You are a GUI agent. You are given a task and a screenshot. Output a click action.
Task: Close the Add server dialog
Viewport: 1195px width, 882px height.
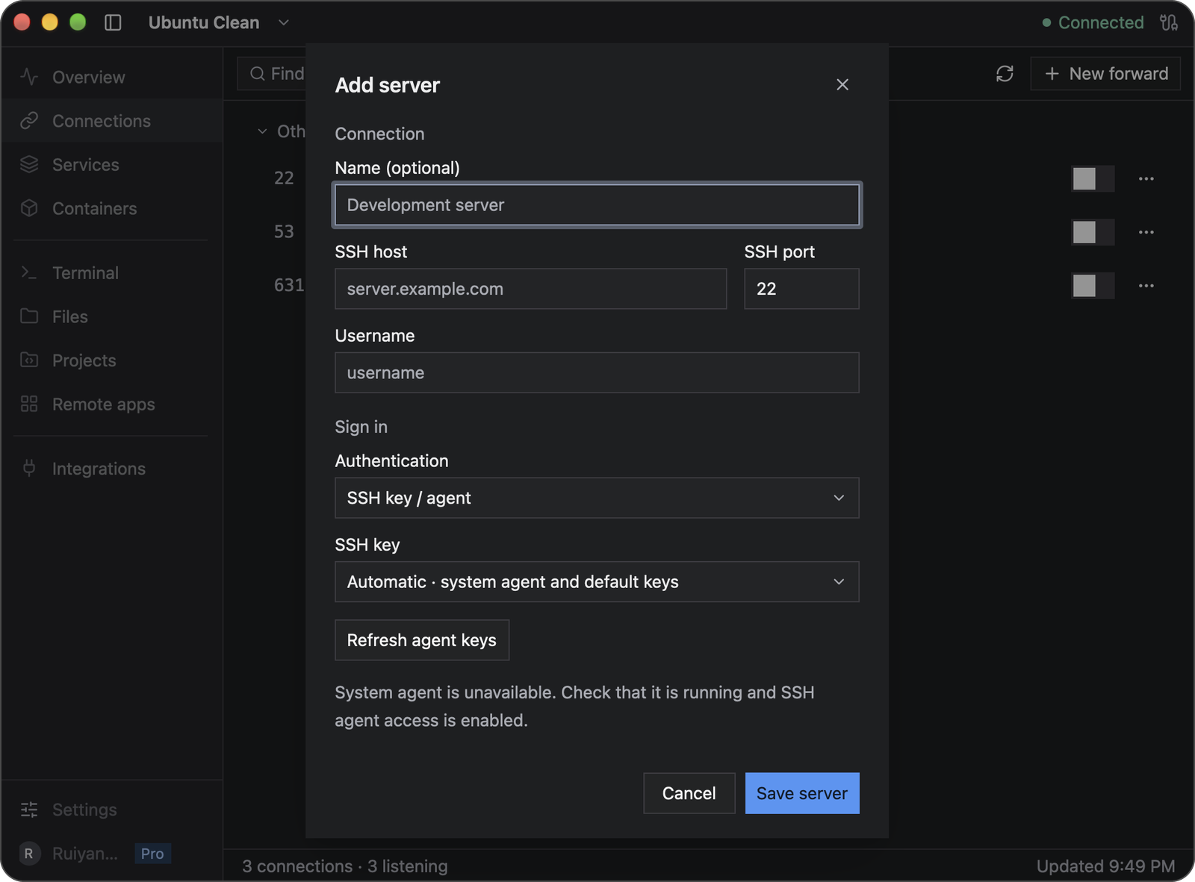click(x=842, y=85)
